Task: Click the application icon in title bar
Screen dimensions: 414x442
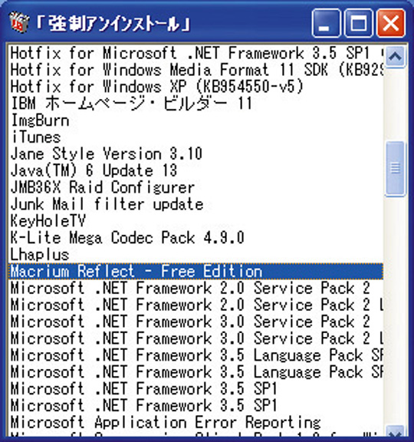Action: (x=19, y=22)
